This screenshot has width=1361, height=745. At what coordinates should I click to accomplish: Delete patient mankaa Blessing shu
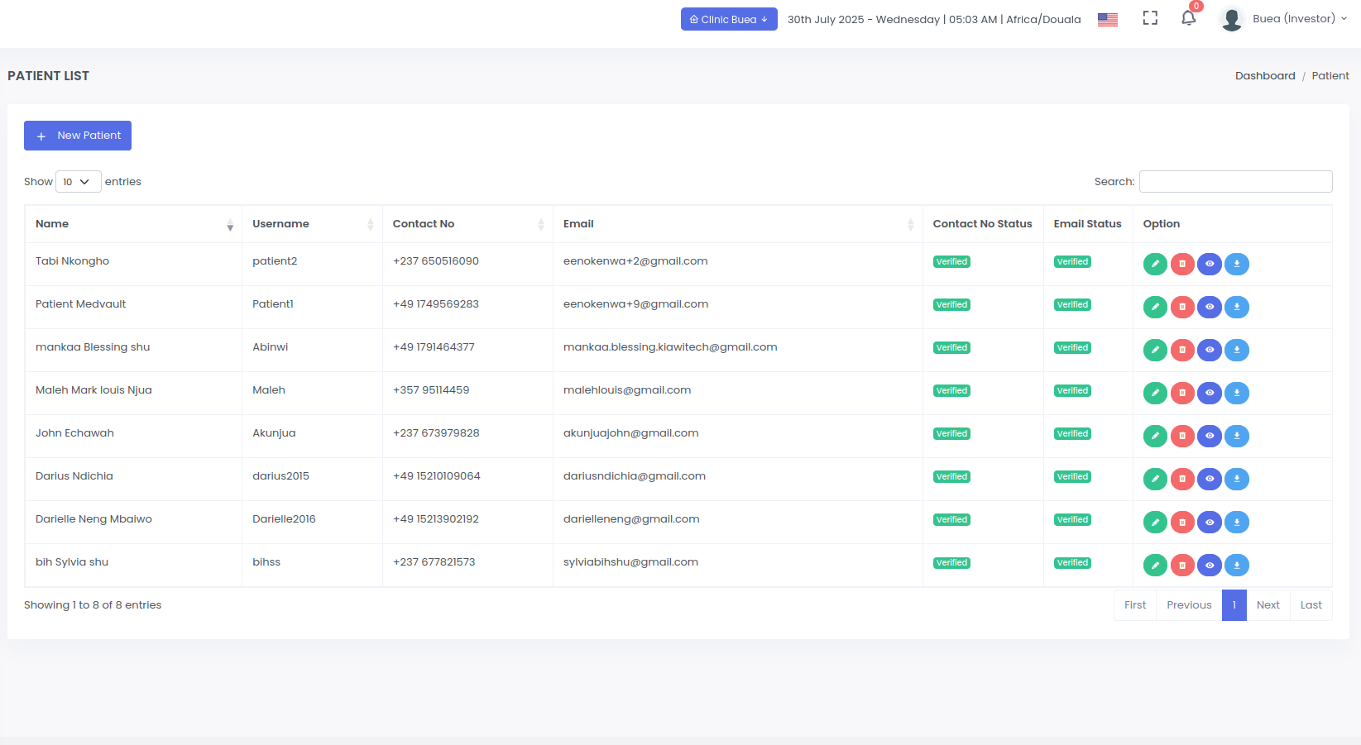click(1182, 350)
